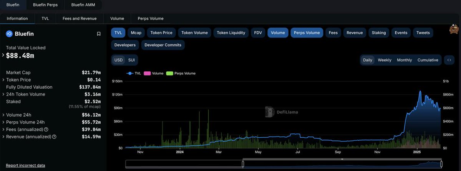Click the left handle of chart range slider

pos(243,164)
